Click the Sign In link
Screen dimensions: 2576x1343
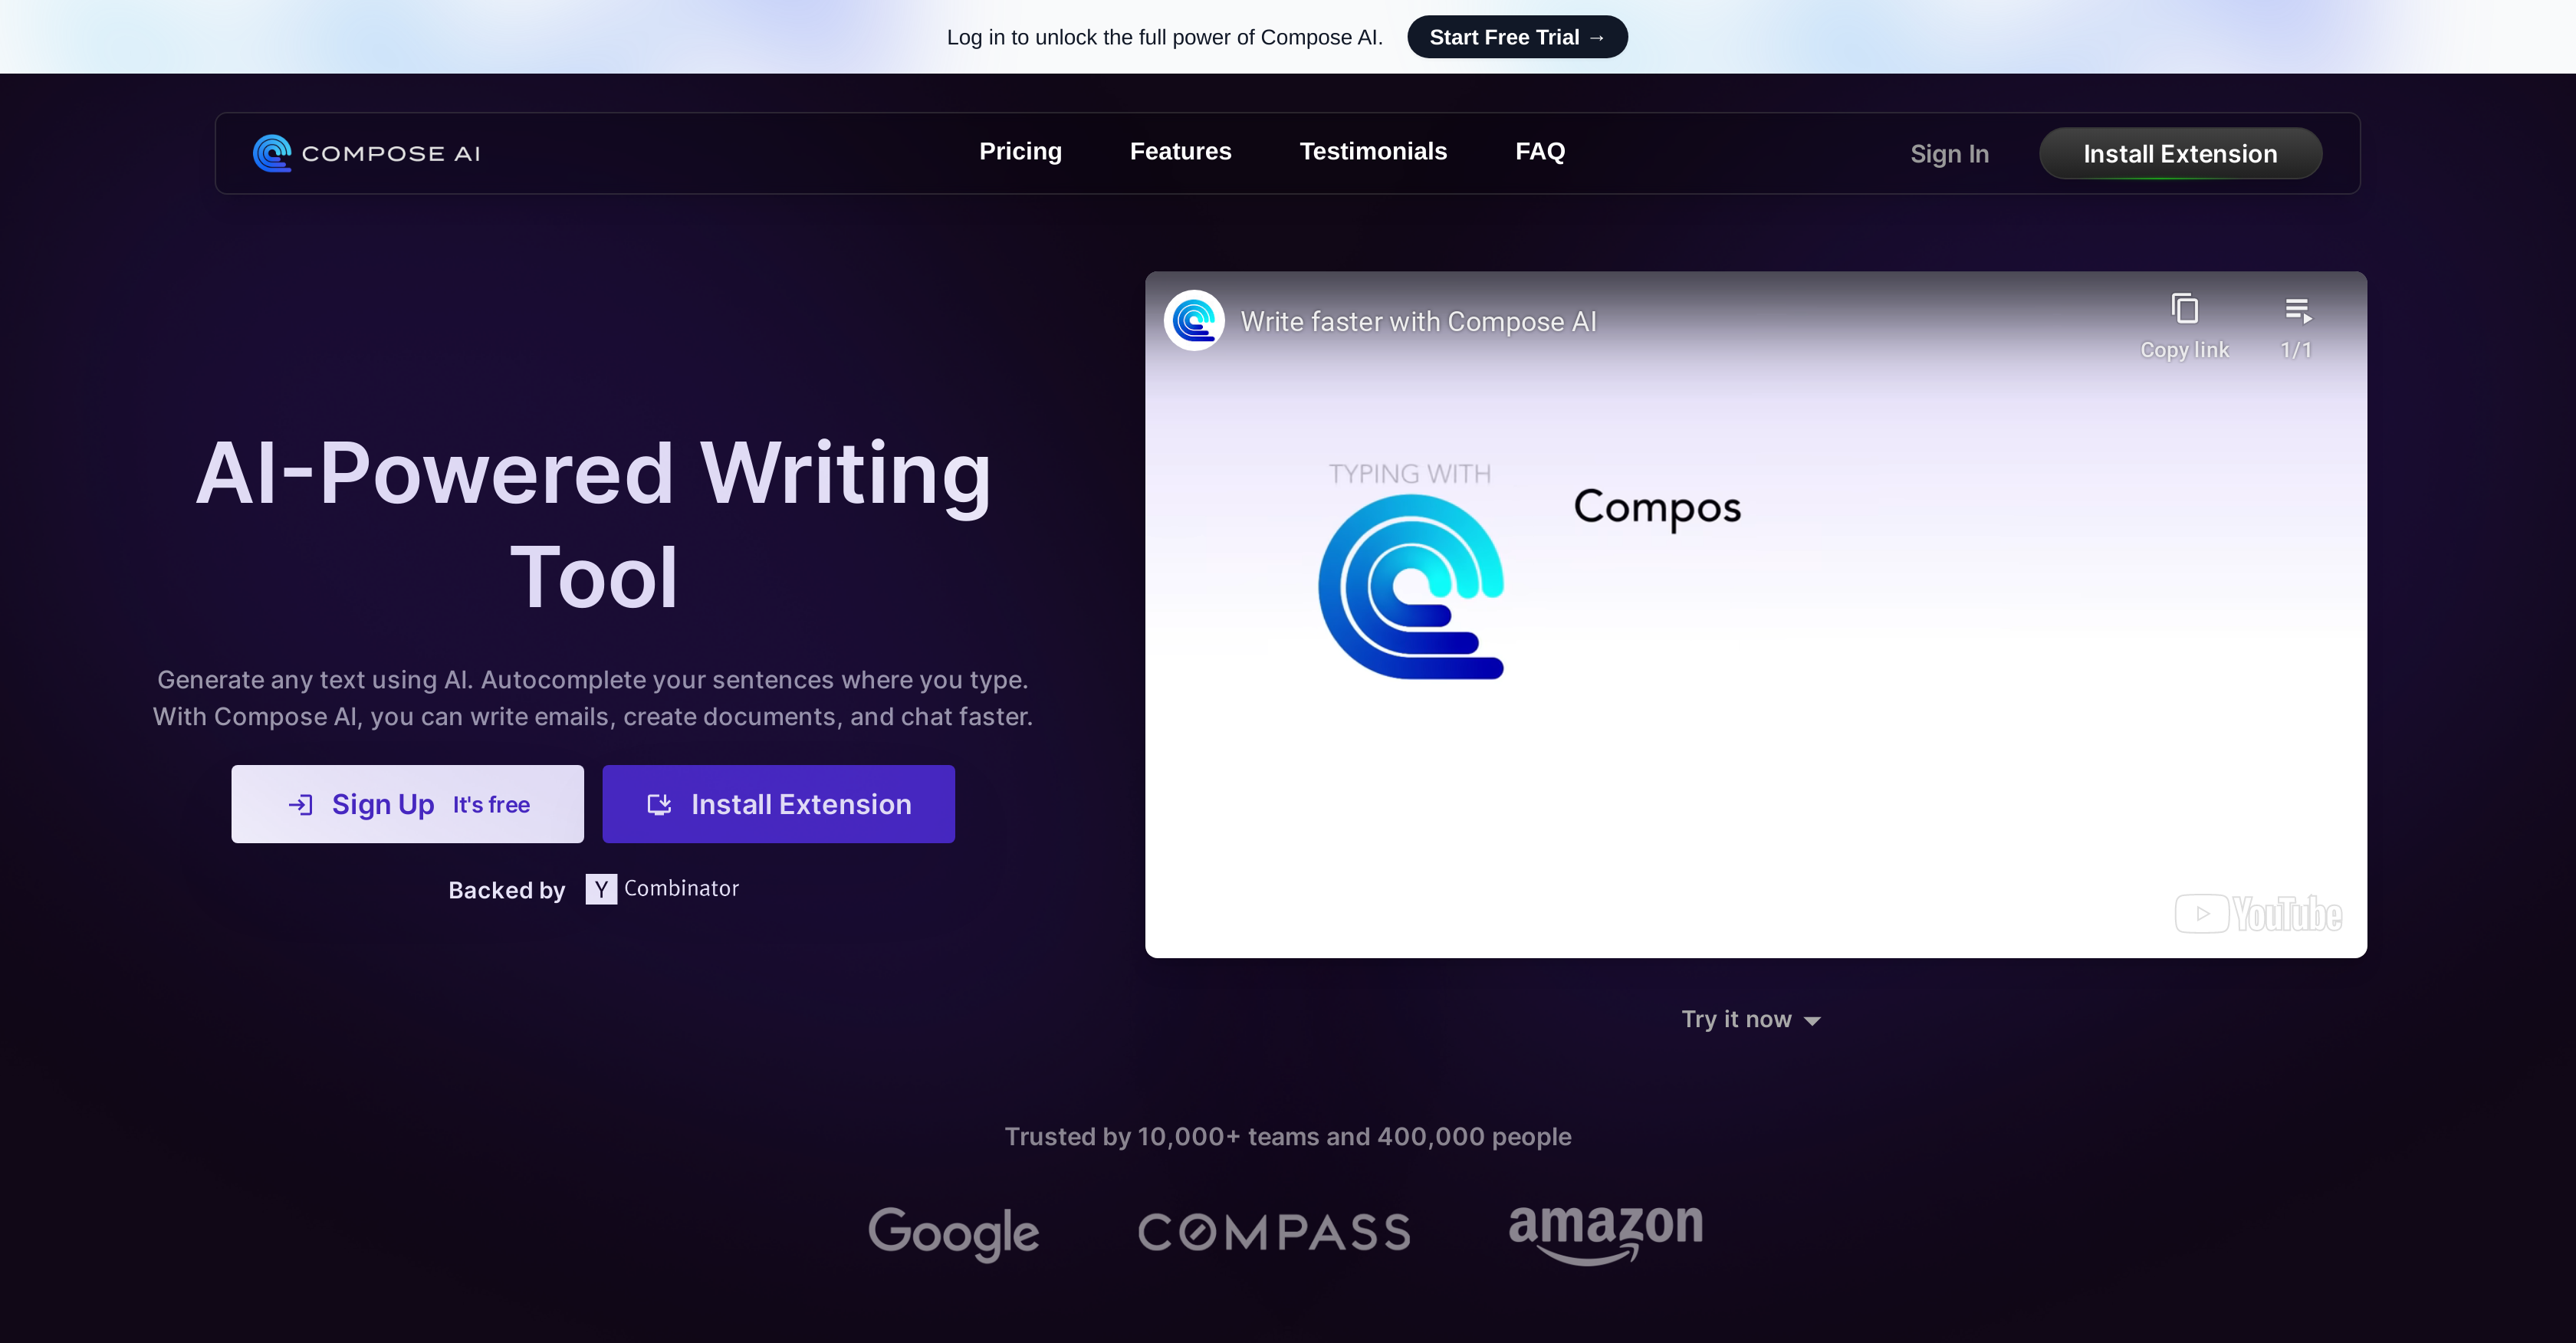[1949, 152]
